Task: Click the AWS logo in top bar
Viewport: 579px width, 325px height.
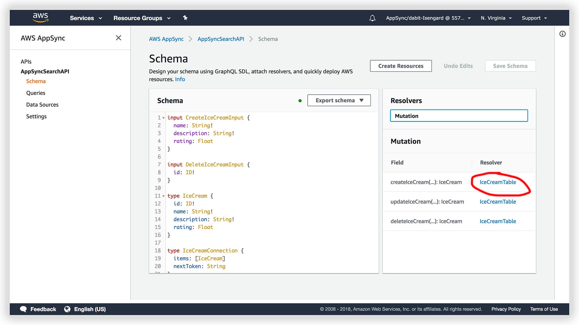Action: point(40,18)
